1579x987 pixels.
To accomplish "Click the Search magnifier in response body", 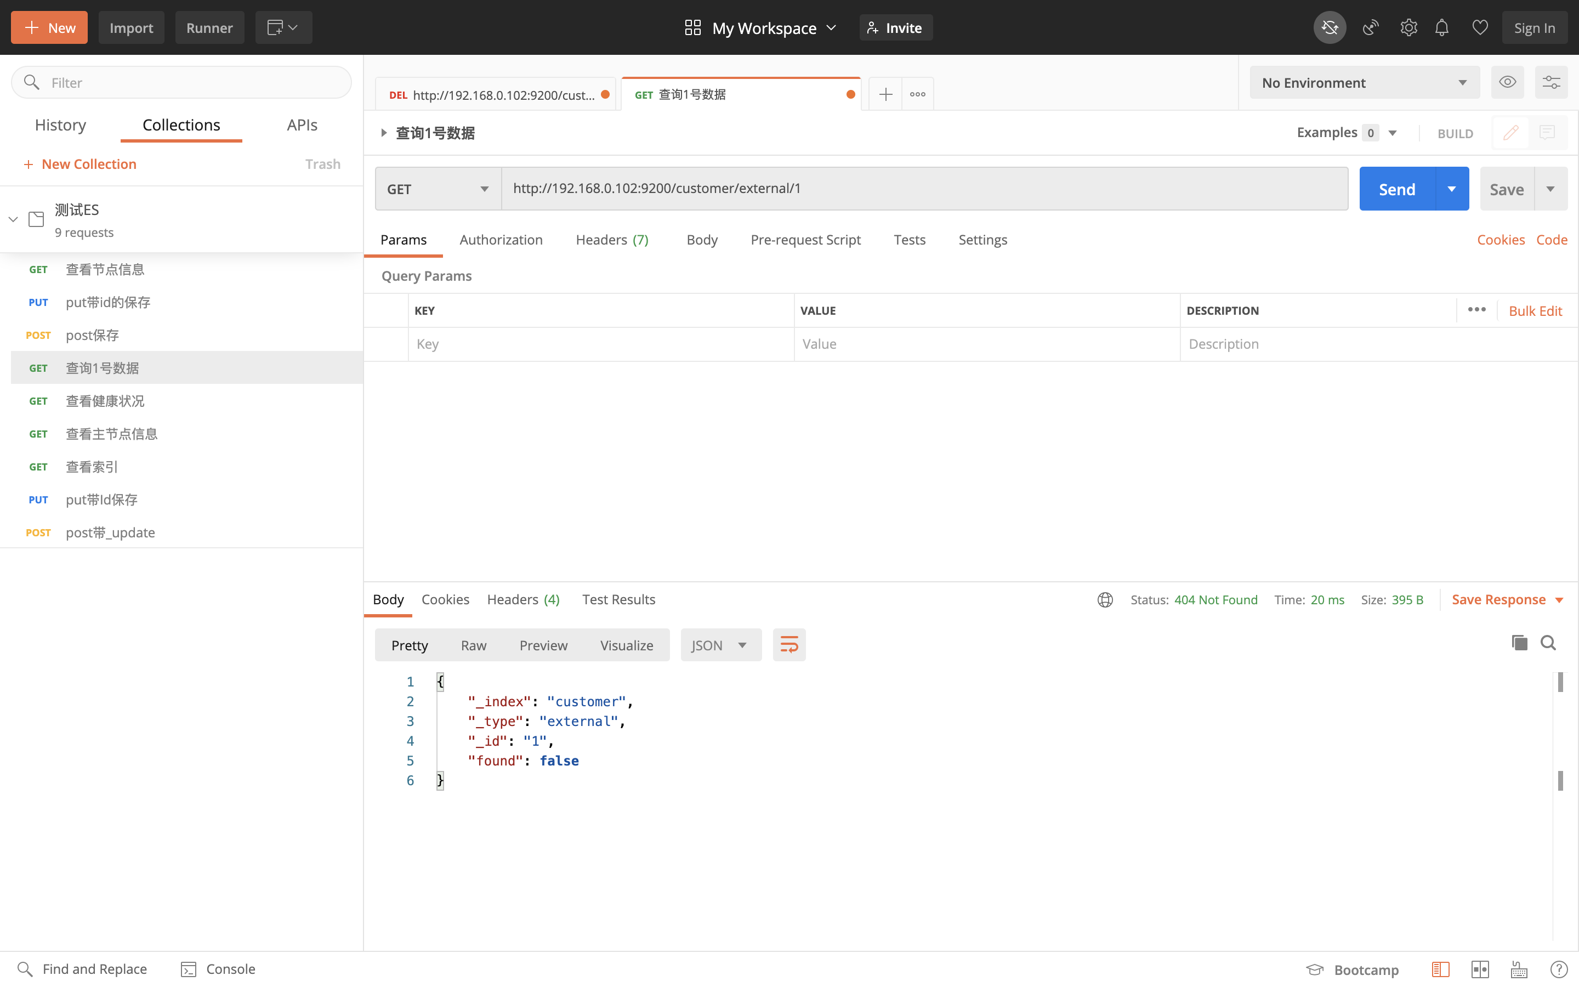I will point(1548,643).
